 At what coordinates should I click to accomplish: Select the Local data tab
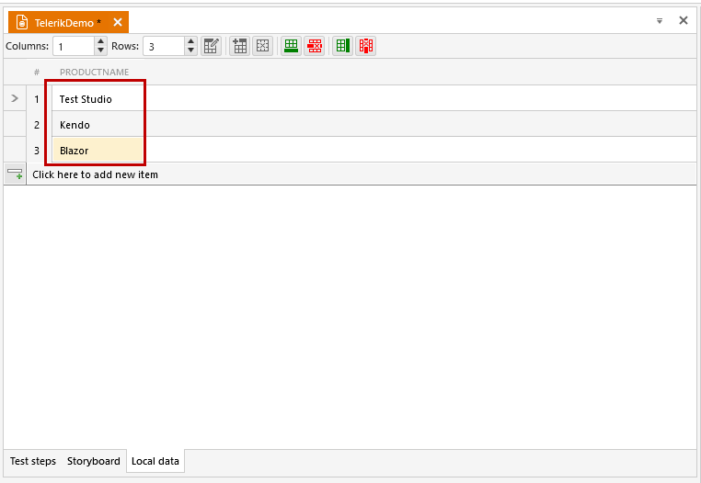(155, 461)
